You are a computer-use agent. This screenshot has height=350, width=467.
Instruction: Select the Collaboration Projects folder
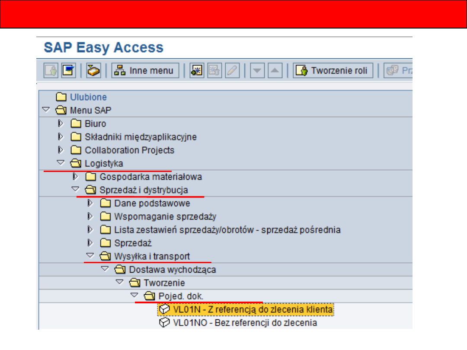coord(129,150)
